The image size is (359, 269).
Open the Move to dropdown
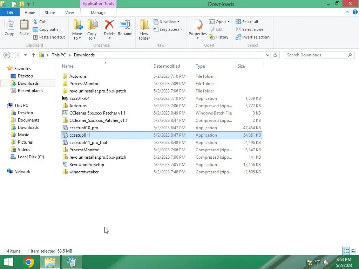(77, 30)
